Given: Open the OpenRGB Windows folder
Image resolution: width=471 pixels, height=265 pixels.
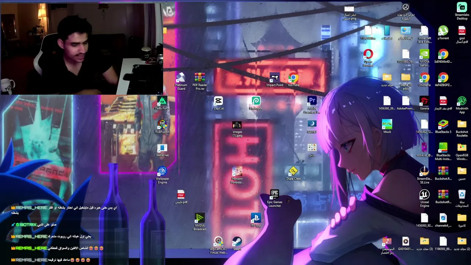Looking at the screenshot, I should 462,152.
